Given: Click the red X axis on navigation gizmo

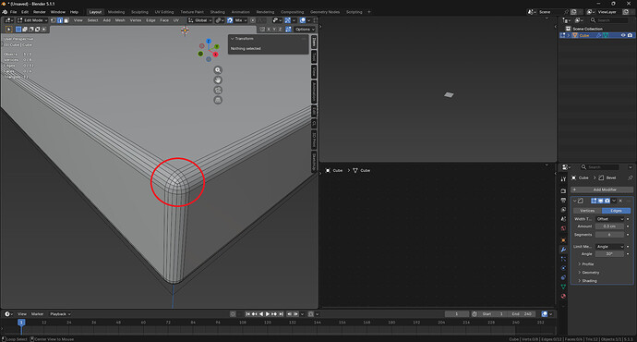Looking at the screenshot, I should tap(216, 55).
